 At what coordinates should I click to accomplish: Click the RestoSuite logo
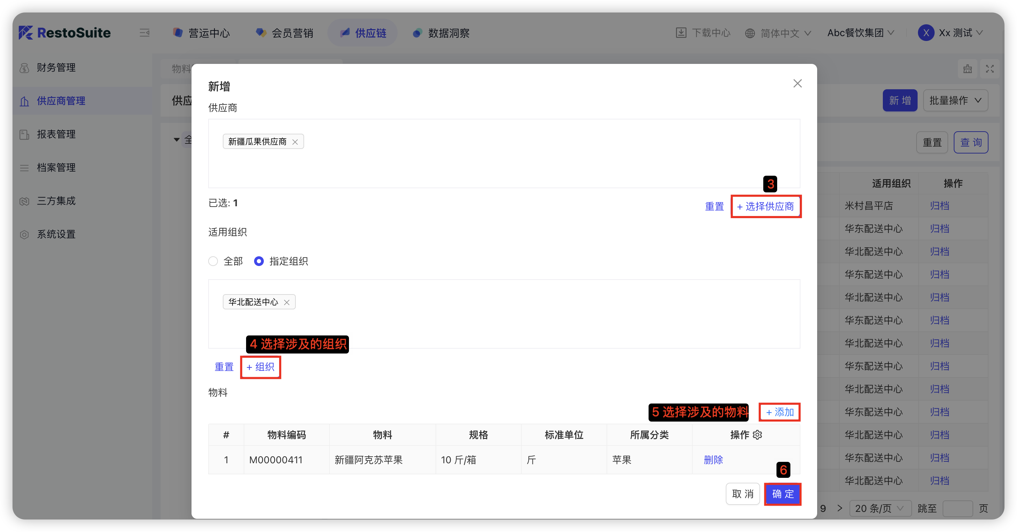coord(65,33)
